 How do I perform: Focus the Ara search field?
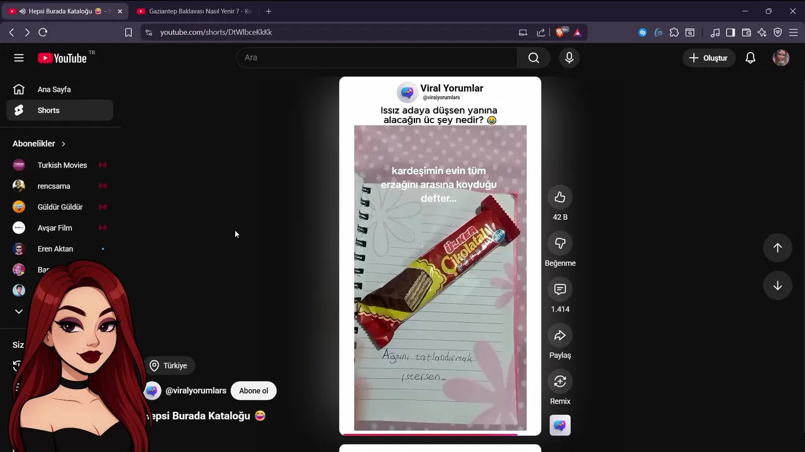[x=377, y=58]
